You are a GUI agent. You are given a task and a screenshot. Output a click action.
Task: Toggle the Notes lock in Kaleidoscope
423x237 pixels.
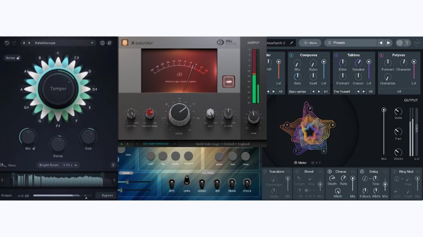pos(17,58)
